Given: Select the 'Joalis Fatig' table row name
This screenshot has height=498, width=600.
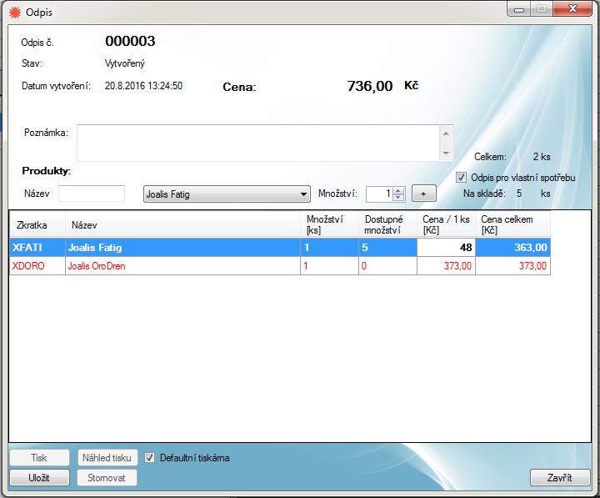Looking at the screenshot, I should (x=182, y=248).
